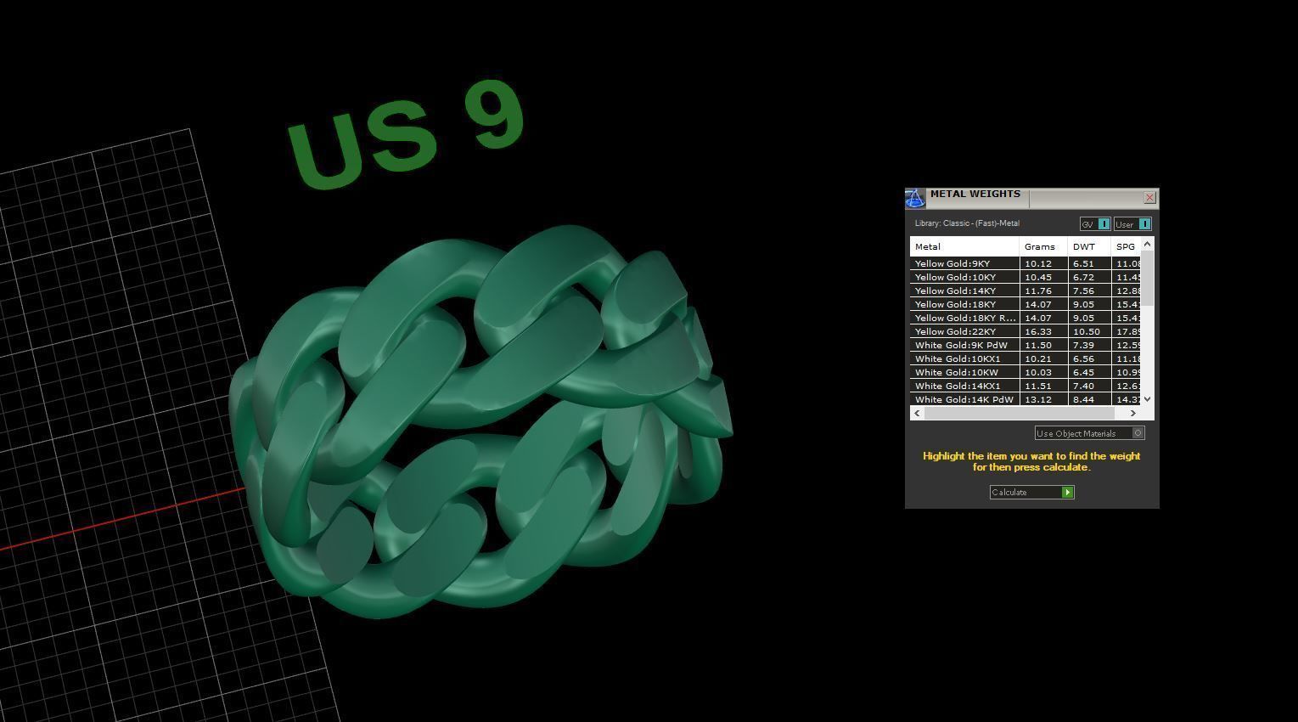Click the table's up scroll arrow
Screen dimensions: 1298x722
coord(1148,244)
